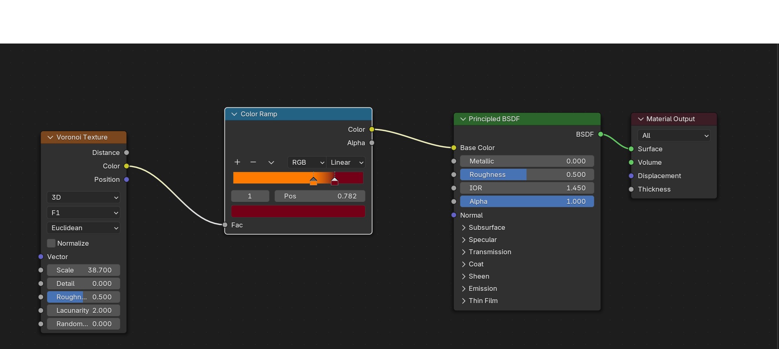This screenshot has width=779, height=349.
Task: Open the F1 feature dropdown
Action: point(83,213)
